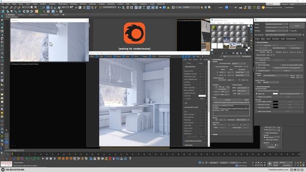The width and height of the screenshot is (306, 172).
Task: Select Multiple maps (LightMix) radio button
Action: (257, 97)
